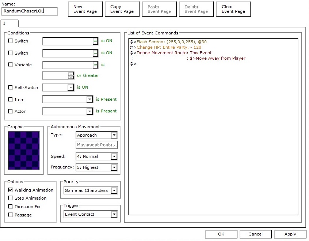Enable the Item condition checkbox
The height and width of the screenshot is (241, 309).
click(x=10, y=99)
